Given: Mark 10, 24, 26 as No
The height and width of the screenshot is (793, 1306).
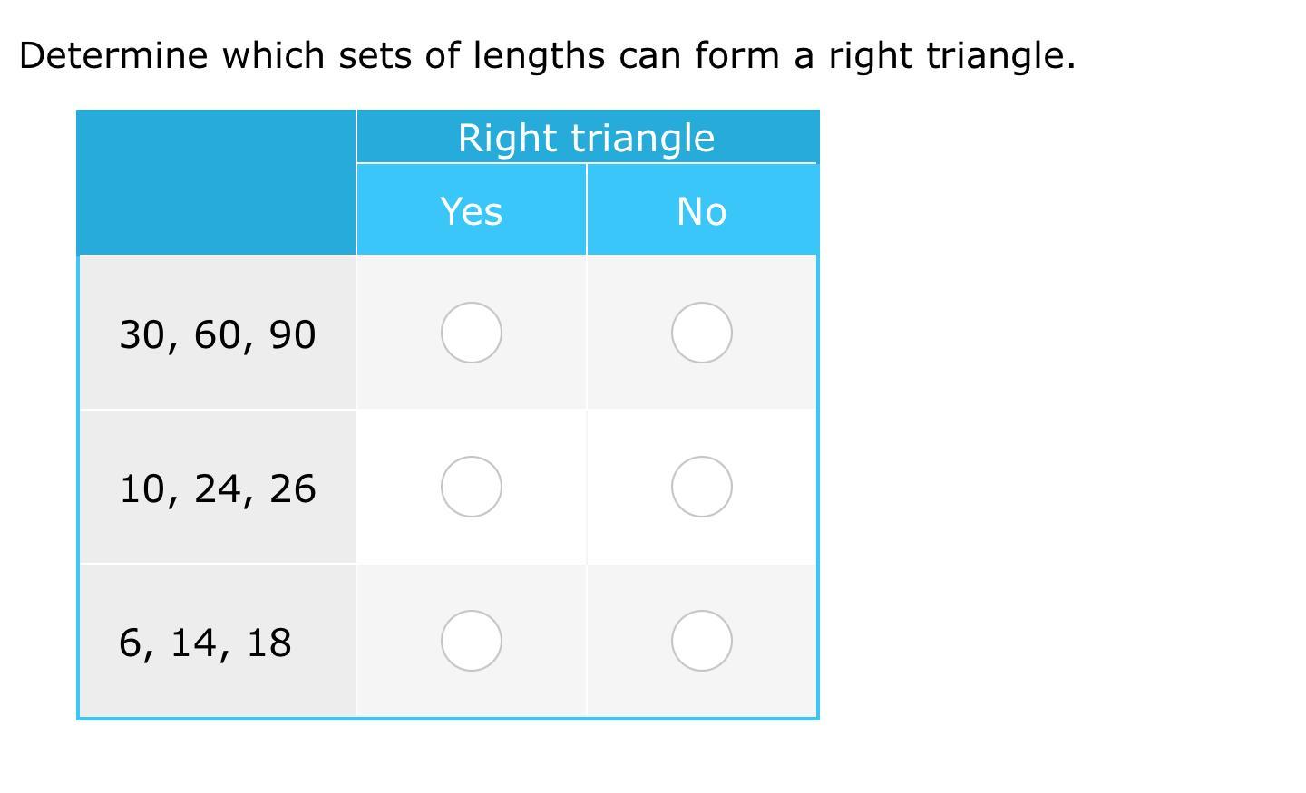Looking at the screenshot, I should (x=702, y=487).
